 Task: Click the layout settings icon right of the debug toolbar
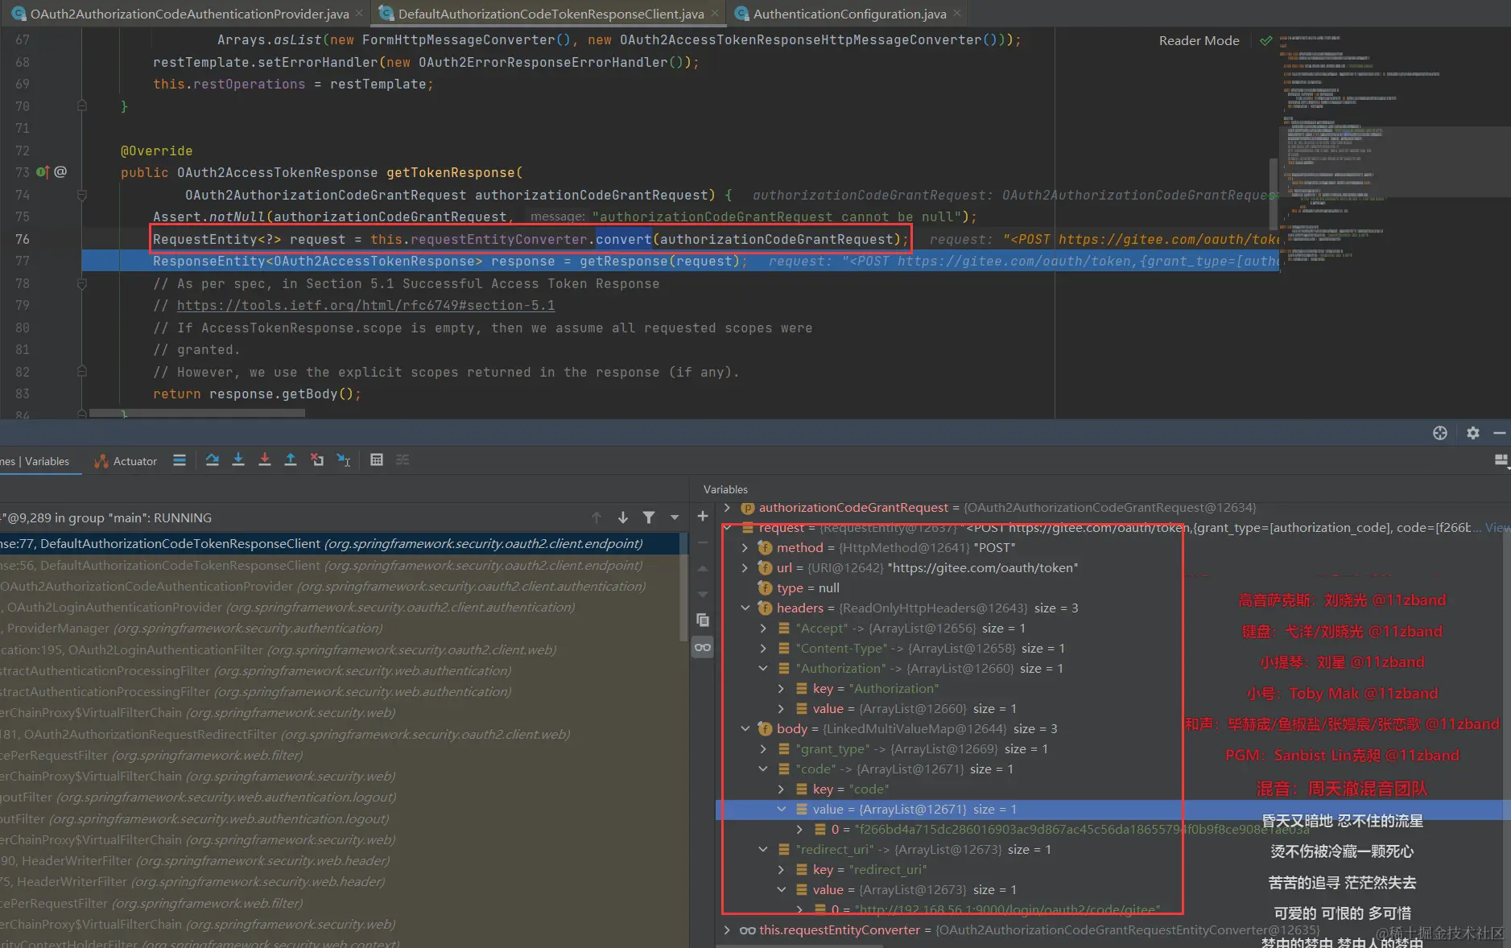(x=1501, y=460)
